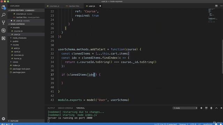Open navbar.hbs in Open Editors list
Viewport: 223px width, 125px height.
point(26,17)
